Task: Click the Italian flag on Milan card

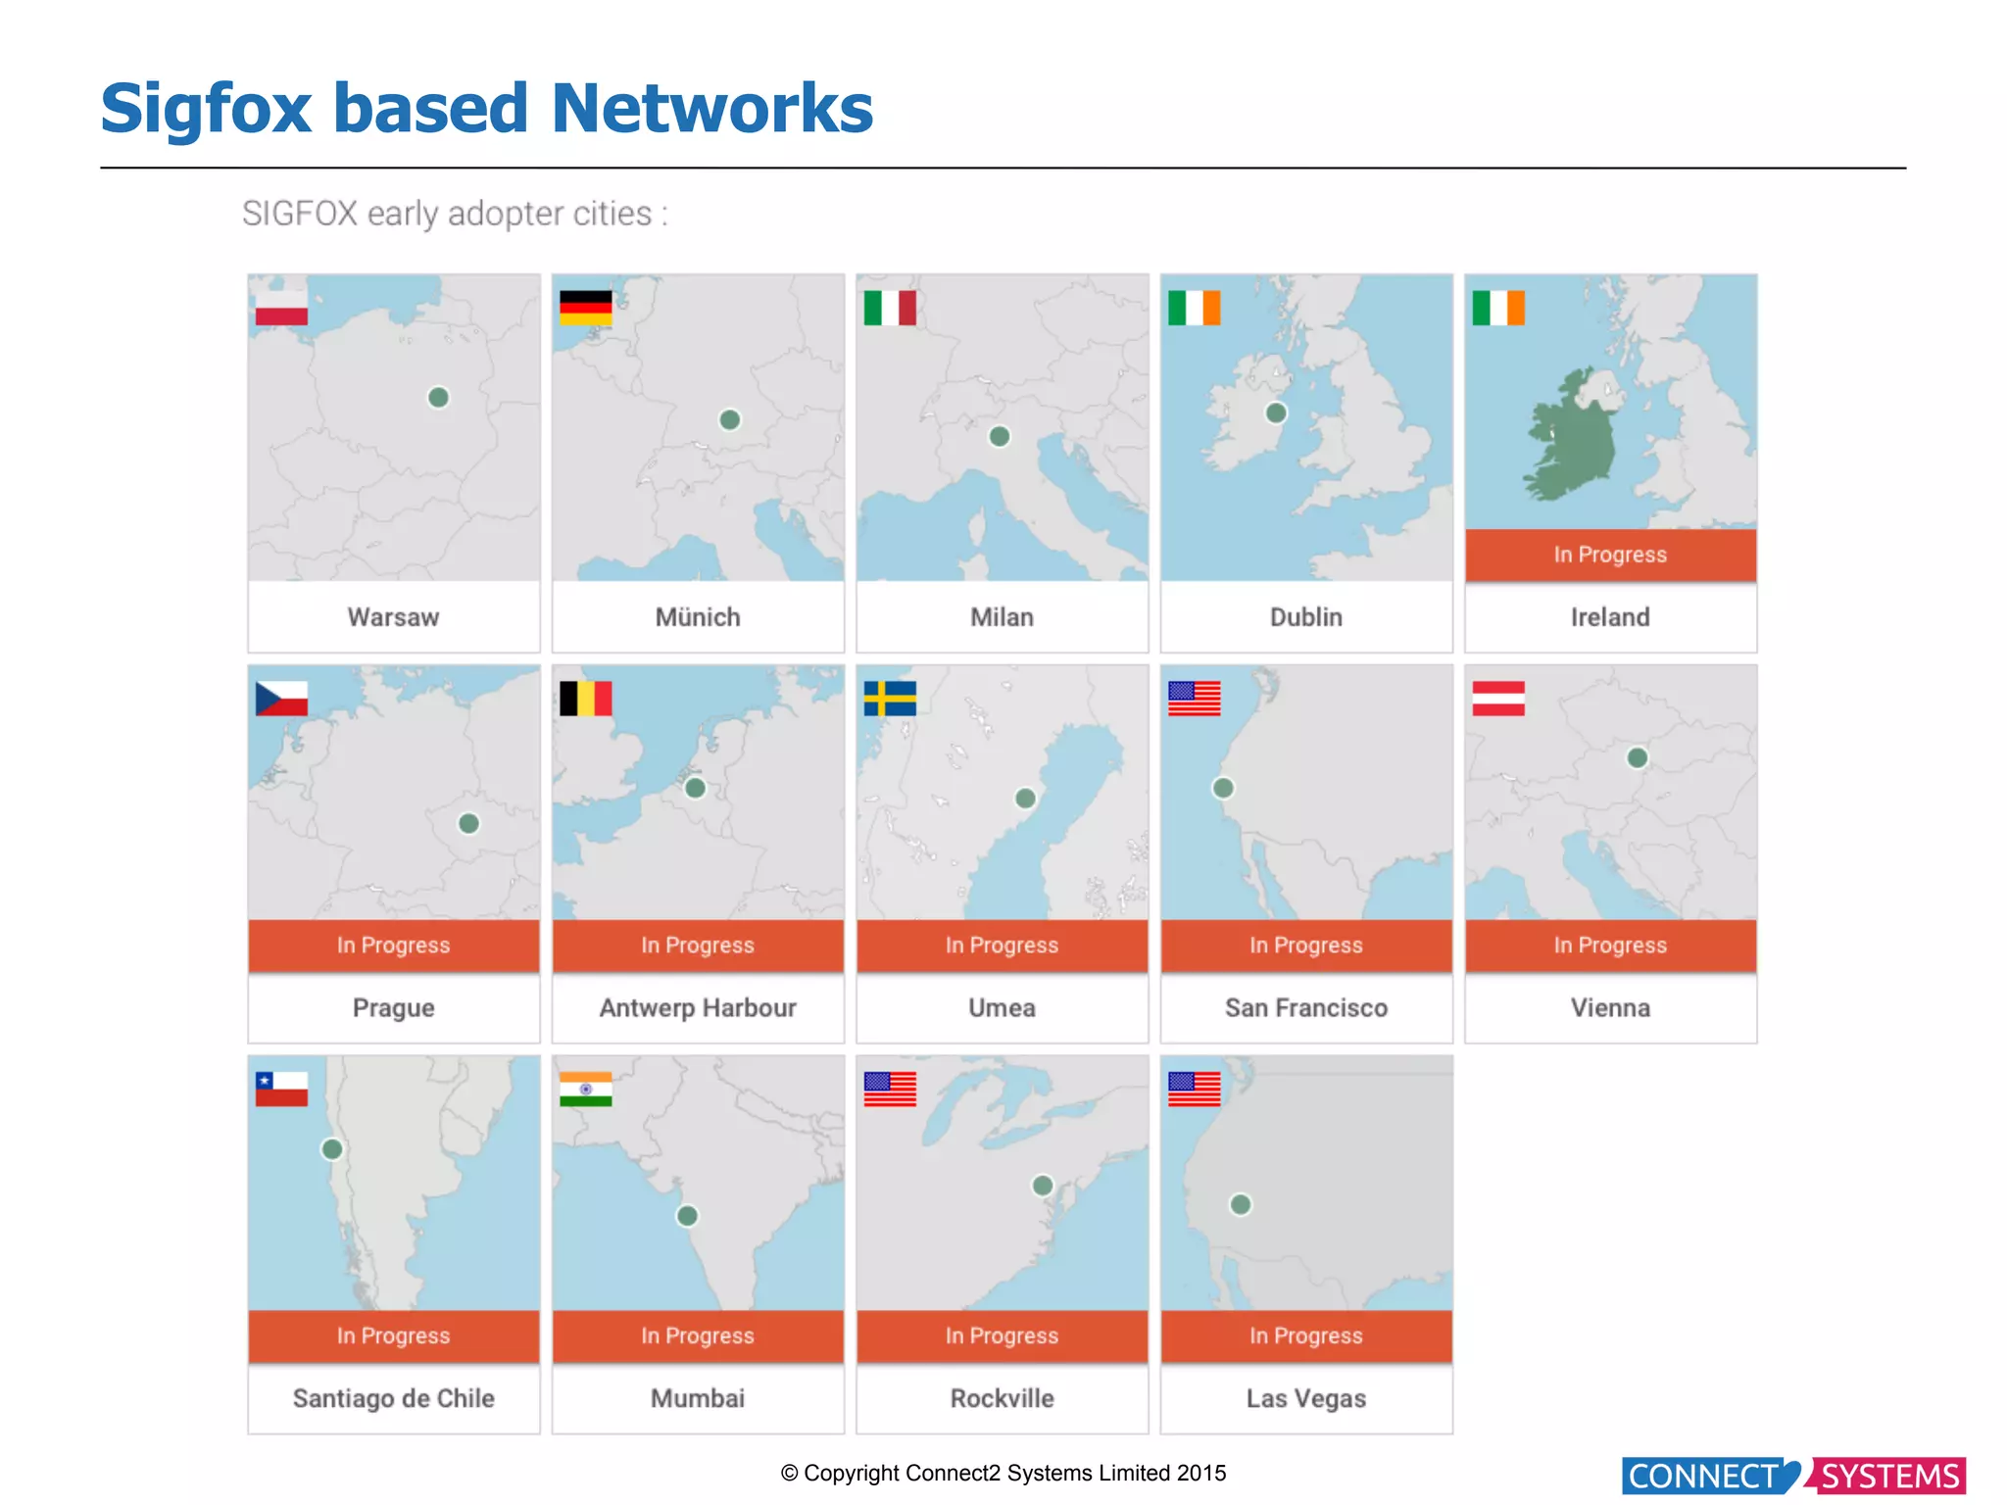Action: click(890, 308)
